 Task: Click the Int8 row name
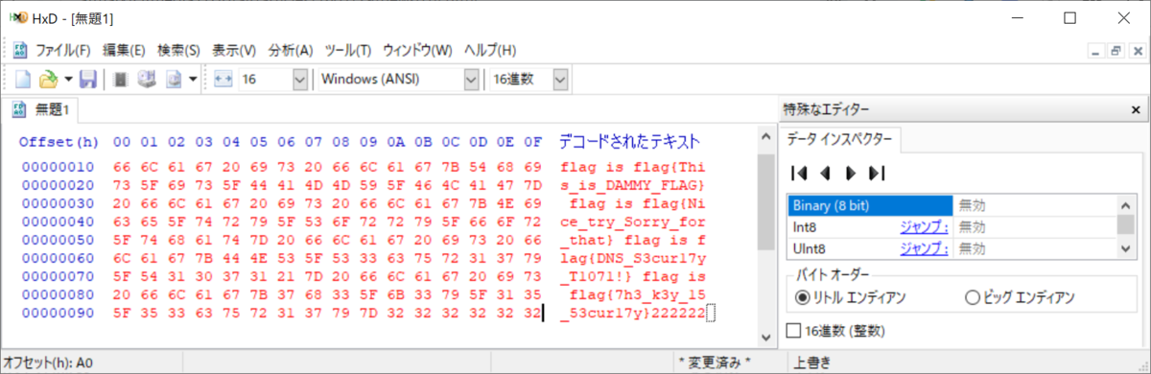pos(806,227)
